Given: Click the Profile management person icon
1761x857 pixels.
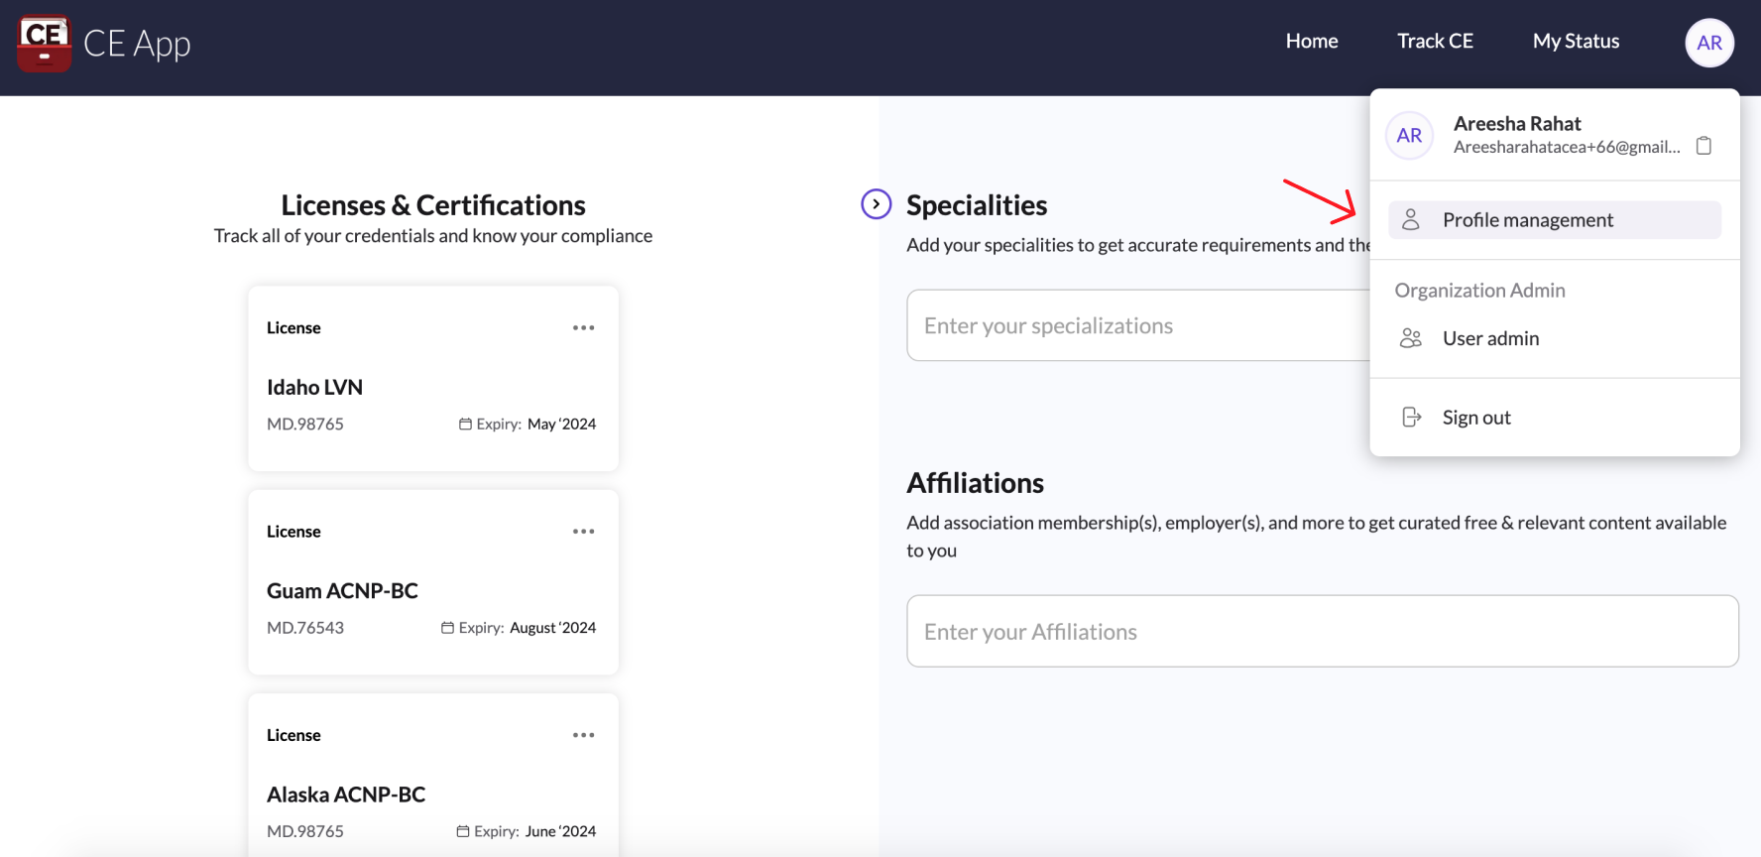Looking at the screenshot, I should [1411, 219].
